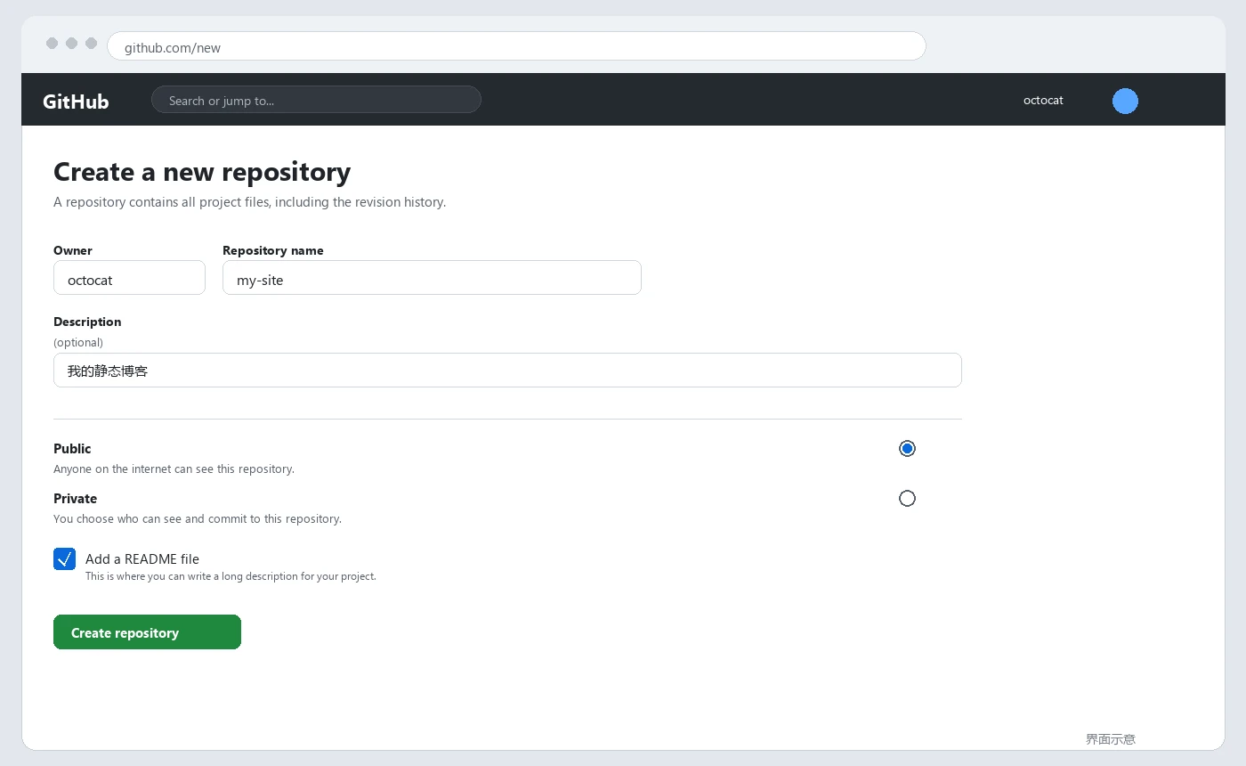Select the Public radio button
Viewport: 1246px width, 766px height.
click(907, 448)
